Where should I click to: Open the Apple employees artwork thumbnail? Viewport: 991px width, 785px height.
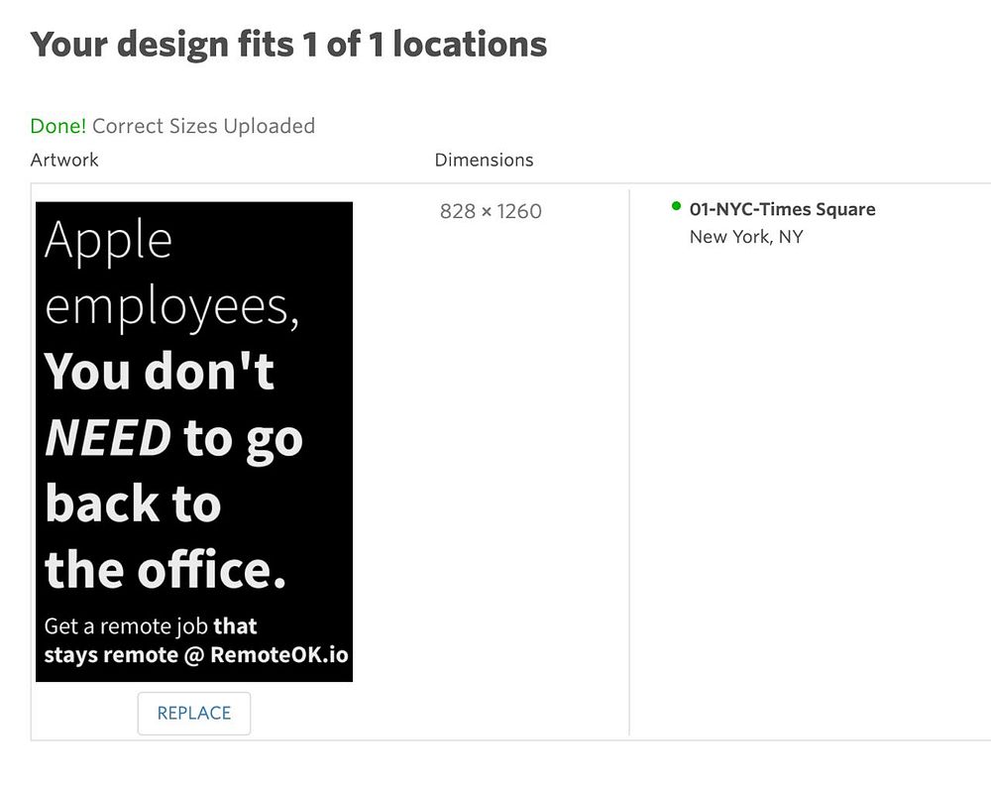[194, 442]
